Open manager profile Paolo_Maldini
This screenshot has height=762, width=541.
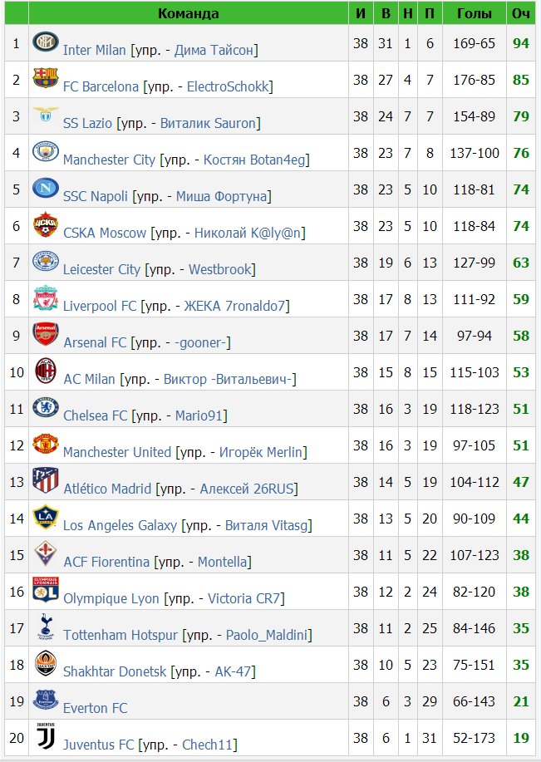coord(267,635)
